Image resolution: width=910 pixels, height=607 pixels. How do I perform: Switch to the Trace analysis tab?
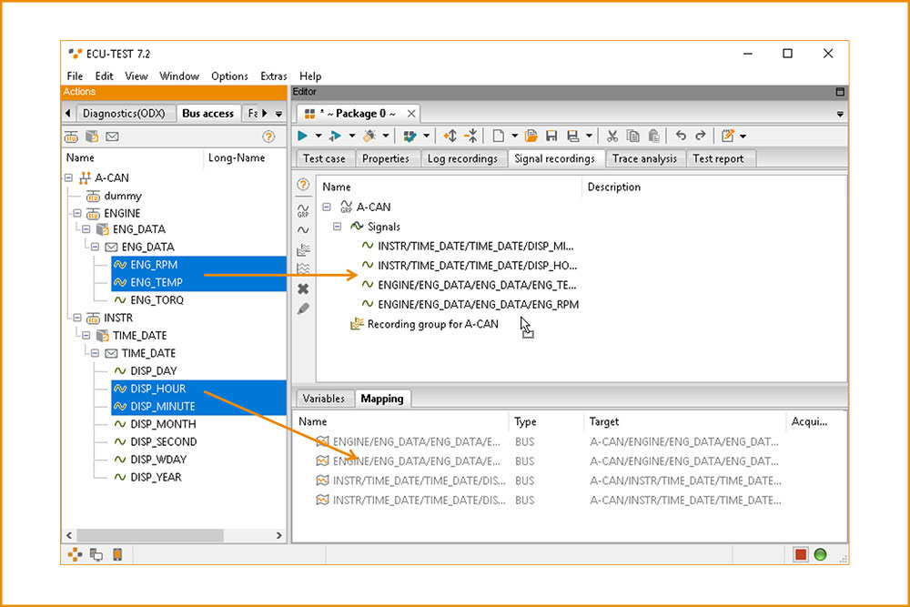[644, 158]
